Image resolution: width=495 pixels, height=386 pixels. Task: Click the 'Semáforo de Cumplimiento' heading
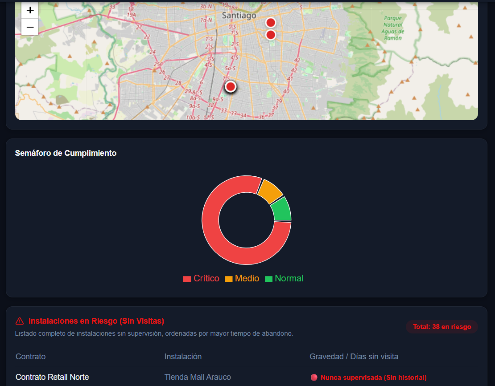[66, 153]
